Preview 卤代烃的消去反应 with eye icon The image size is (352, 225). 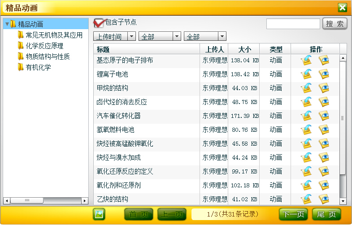[x=324, y=102]
